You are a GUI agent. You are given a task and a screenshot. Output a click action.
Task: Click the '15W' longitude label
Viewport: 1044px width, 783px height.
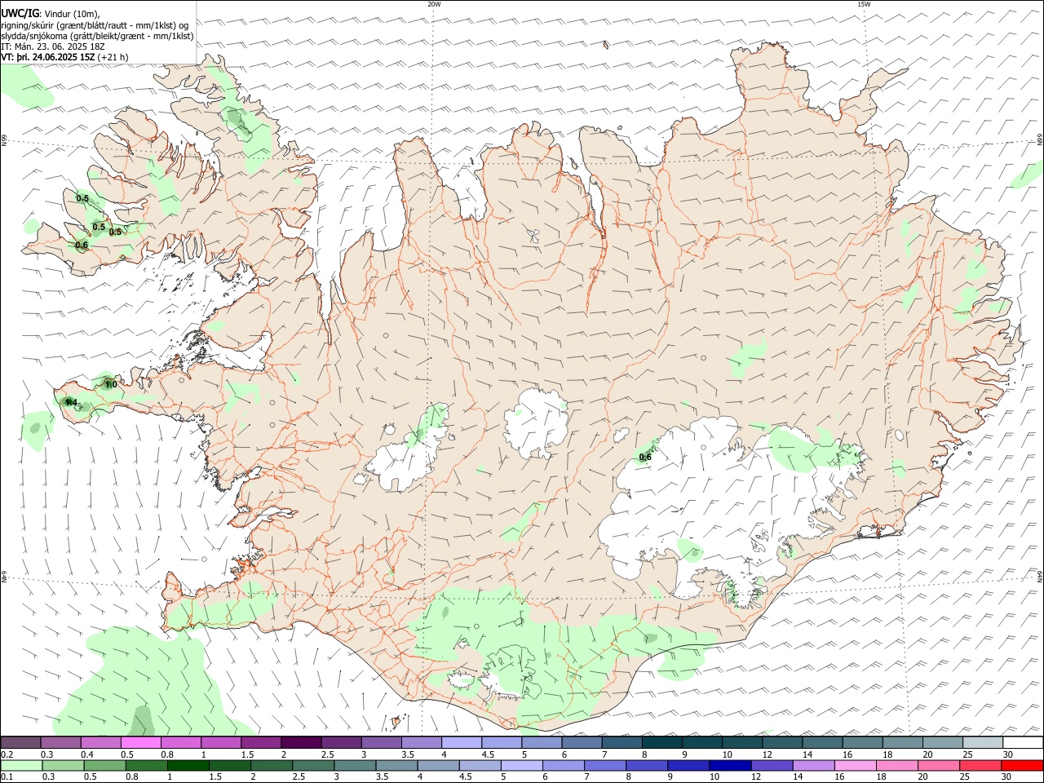pos(864,4)
